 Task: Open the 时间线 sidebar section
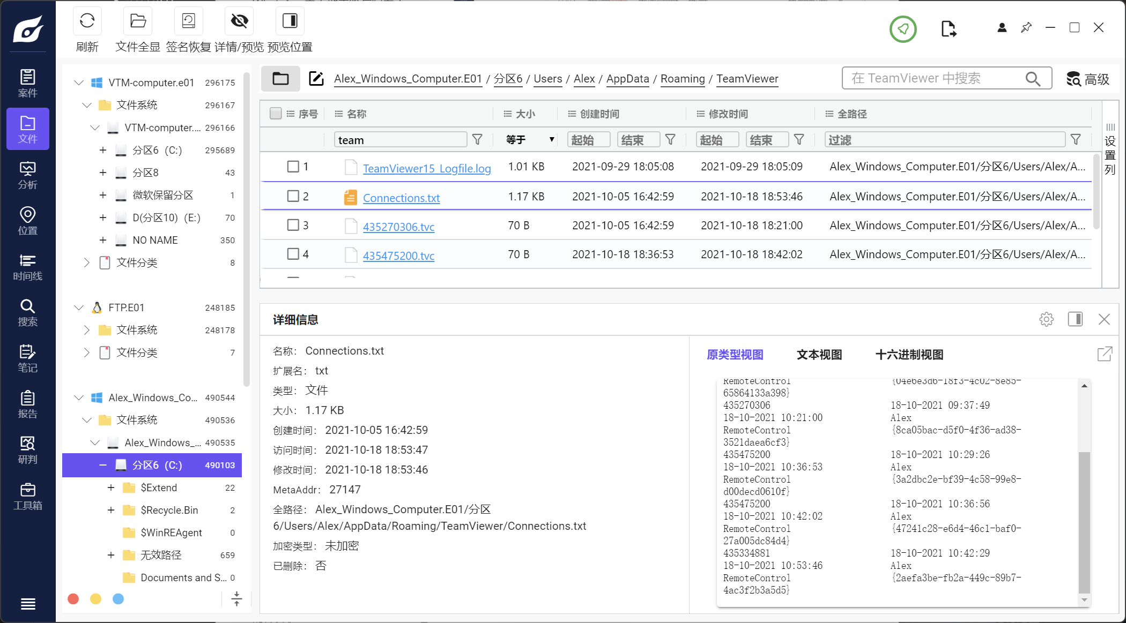(x=28, y=267)
